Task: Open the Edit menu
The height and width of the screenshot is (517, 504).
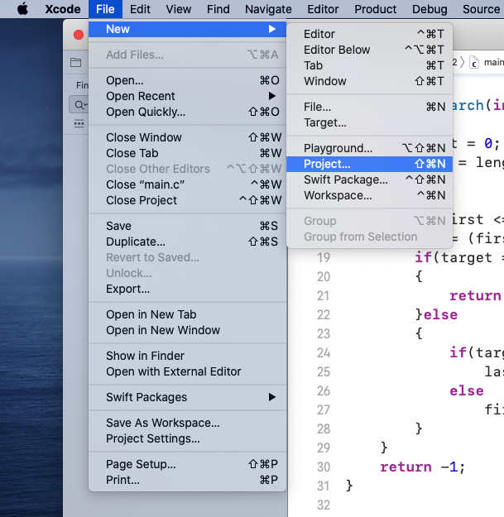Action: click(x=140, y=9)
